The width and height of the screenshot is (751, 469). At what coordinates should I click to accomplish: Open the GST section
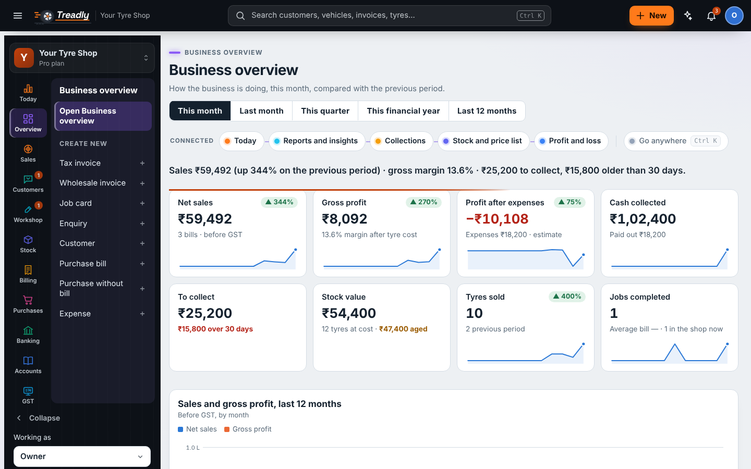tap(28, 395)
